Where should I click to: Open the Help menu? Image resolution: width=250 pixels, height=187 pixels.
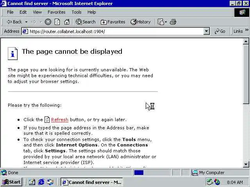point(92,12)
